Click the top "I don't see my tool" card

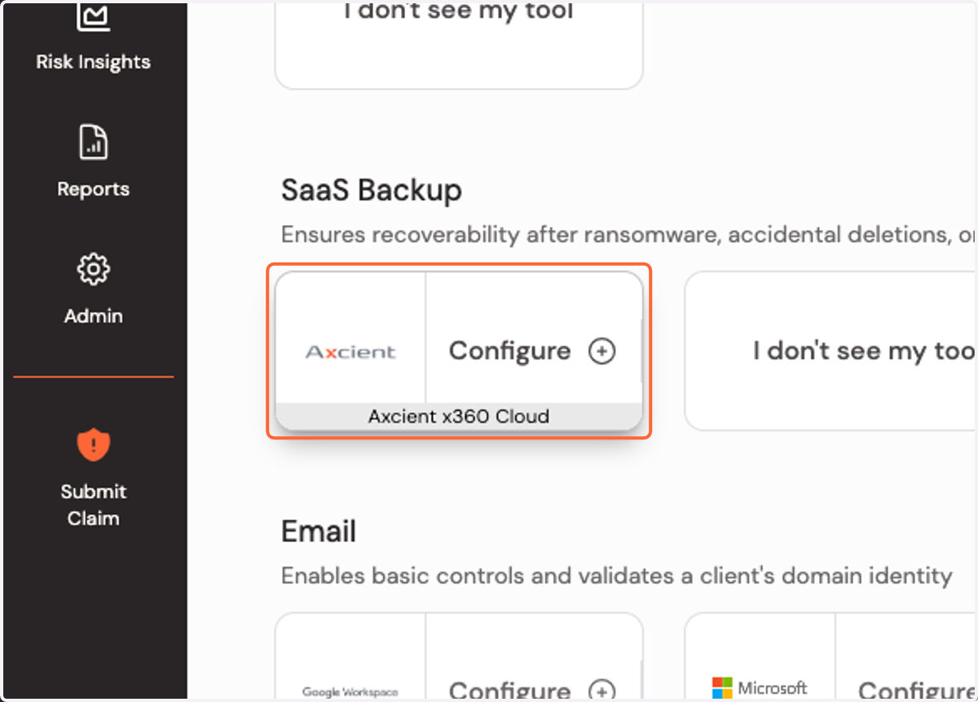click(459, 44)
